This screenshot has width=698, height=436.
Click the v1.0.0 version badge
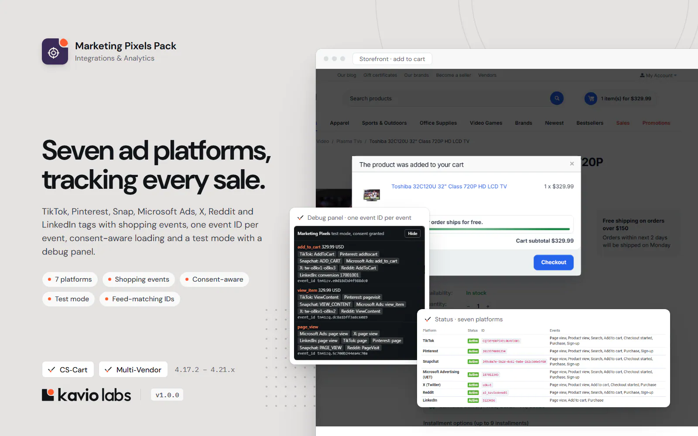click(x=167, y=395)
